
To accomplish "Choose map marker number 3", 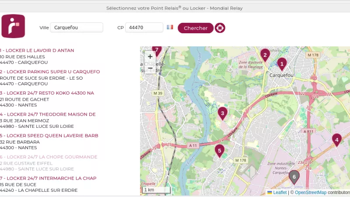I will click(223, 113).
